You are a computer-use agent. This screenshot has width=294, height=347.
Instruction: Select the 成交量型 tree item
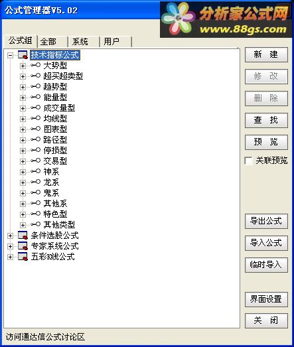tap(59, 108)
